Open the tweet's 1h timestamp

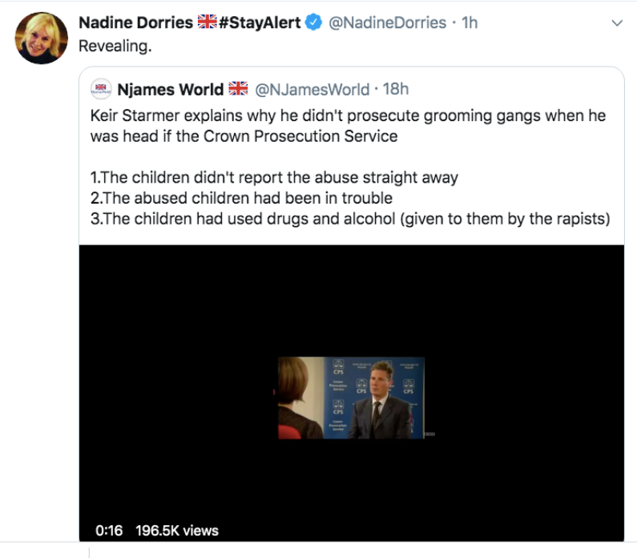pos(470,23)
